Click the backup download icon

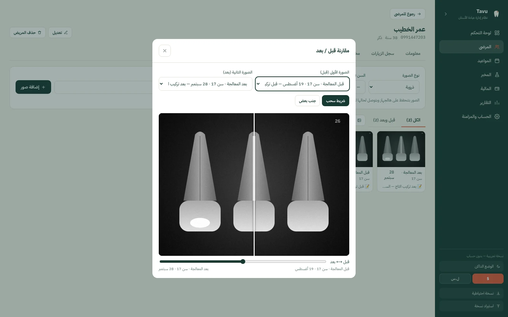[x=498, y=293]
